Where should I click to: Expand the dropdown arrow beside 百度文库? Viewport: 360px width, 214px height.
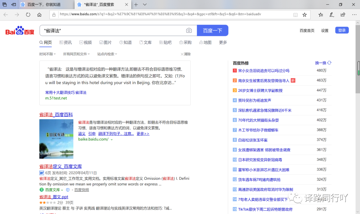click(62, 190)
